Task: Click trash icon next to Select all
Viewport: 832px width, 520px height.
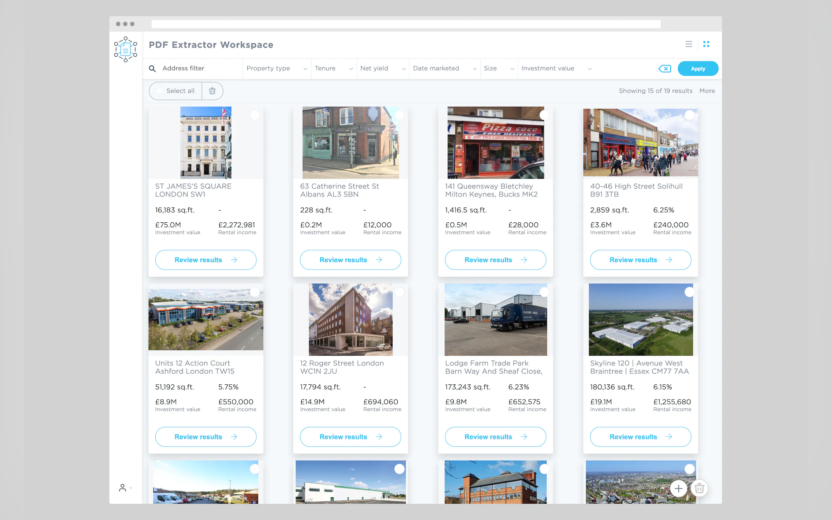Action: pyautogui.click(x=212, y=91)
